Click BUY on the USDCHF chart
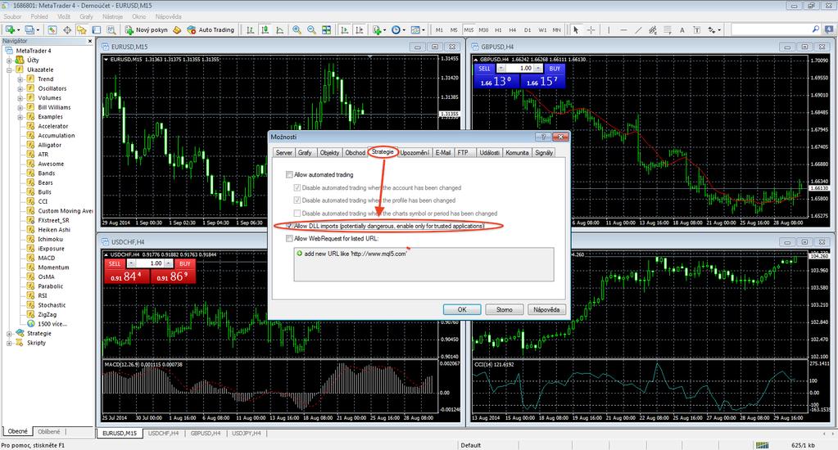 185,263
